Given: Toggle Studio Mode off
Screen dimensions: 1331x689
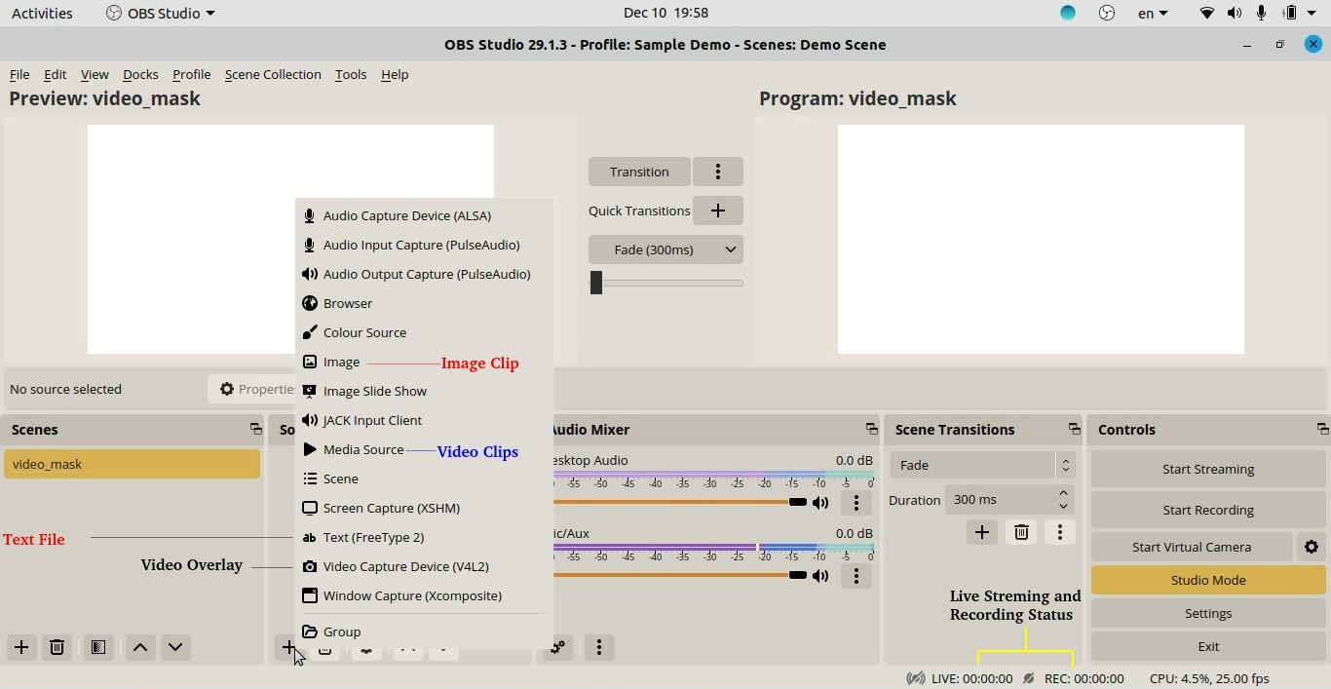Looking at the screenshot, I should (x=1208, y=580).
